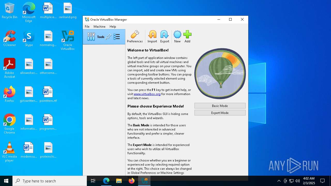Open File Explorer from taskbar
This screenshot has width=331, height=186.
[119, 181]
